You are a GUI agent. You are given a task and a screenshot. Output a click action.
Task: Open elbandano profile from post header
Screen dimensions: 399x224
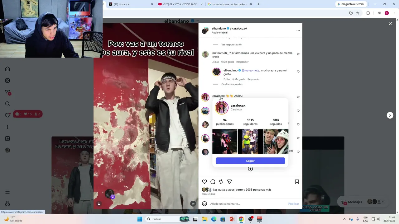tap(219, 29)
